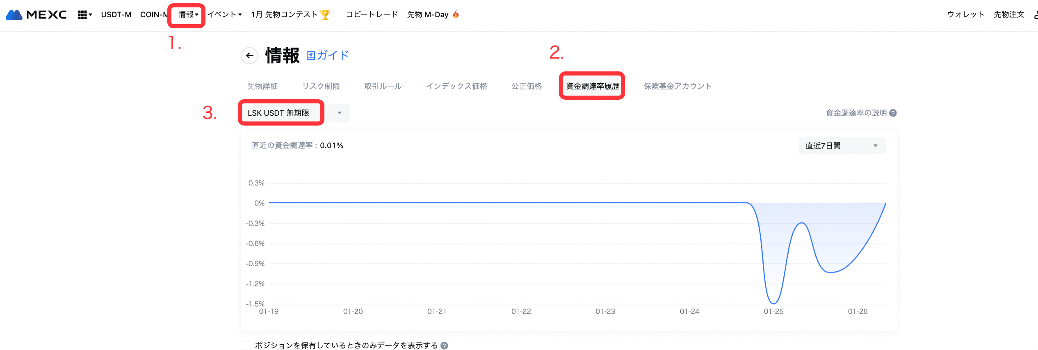Open the ウォレット link
This screenshot has width=1038, height=350.
965,15
